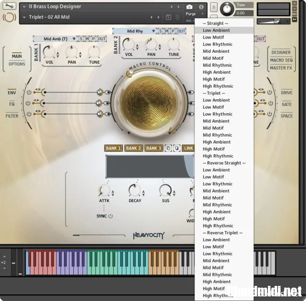Click the copy bank settings icon
The width and height of the screenshot is (306, 301).
[168, 148]
